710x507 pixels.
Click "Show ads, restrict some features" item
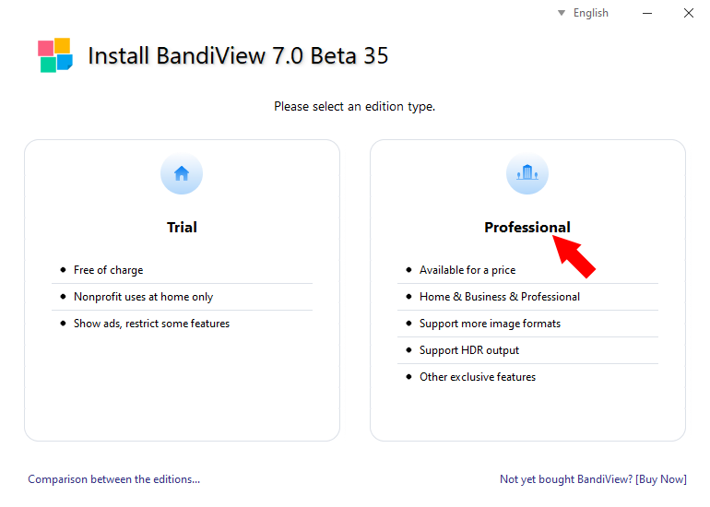point(151,324)
